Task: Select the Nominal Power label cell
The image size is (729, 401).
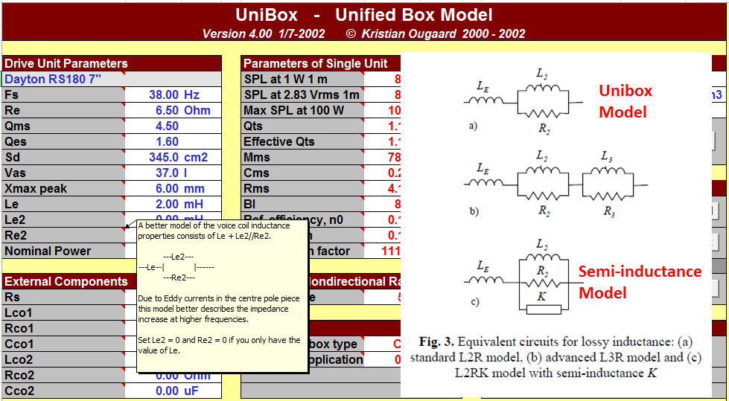Action: 64,251
